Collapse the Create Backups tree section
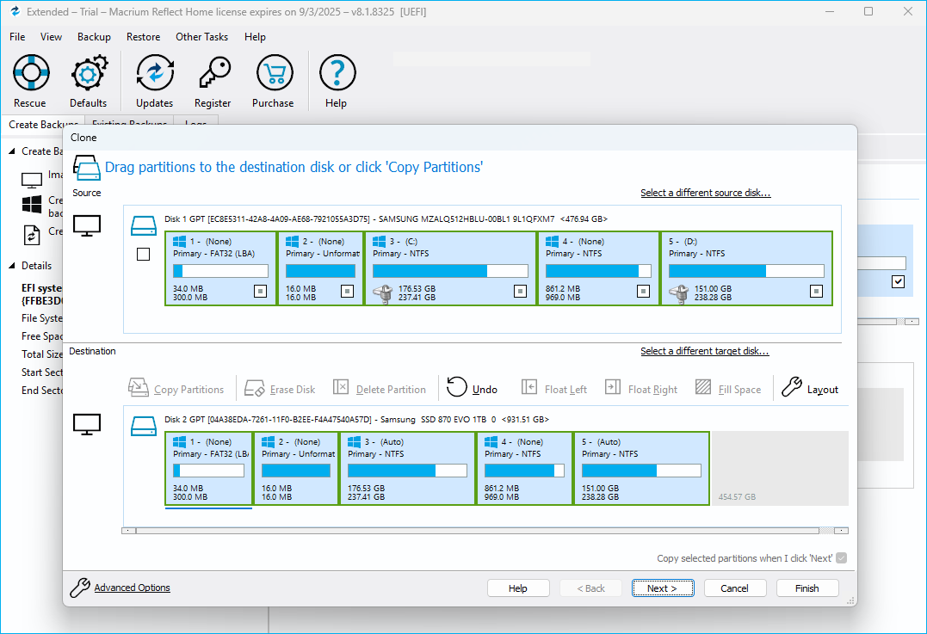Viewport: 927px width, 634px height. 13,151
